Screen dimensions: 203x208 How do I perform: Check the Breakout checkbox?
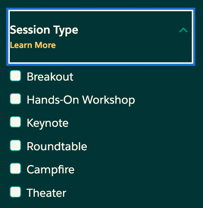tap(15, 76)
